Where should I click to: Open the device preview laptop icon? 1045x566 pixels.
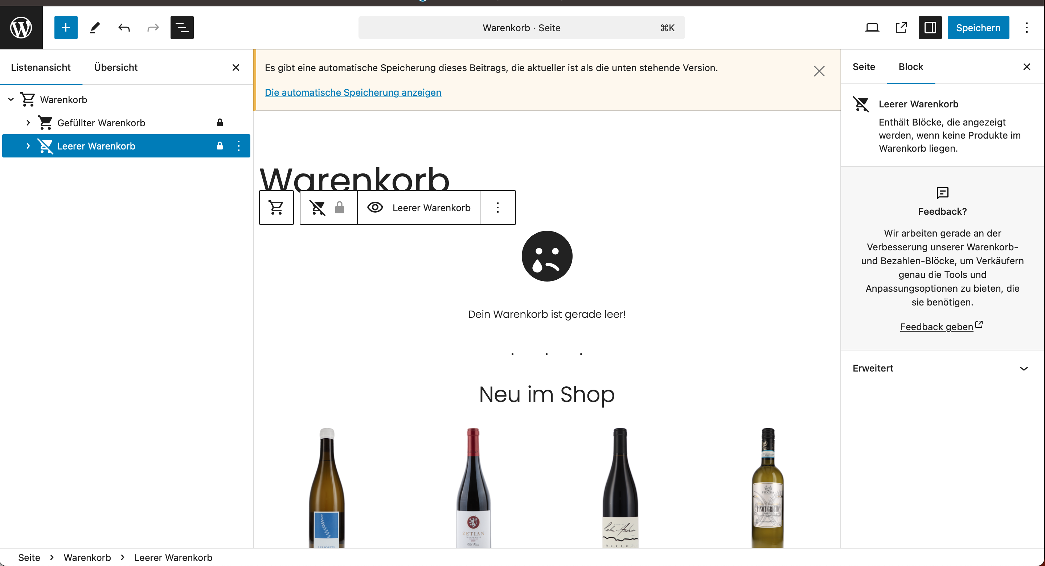(x=872, y=28)
